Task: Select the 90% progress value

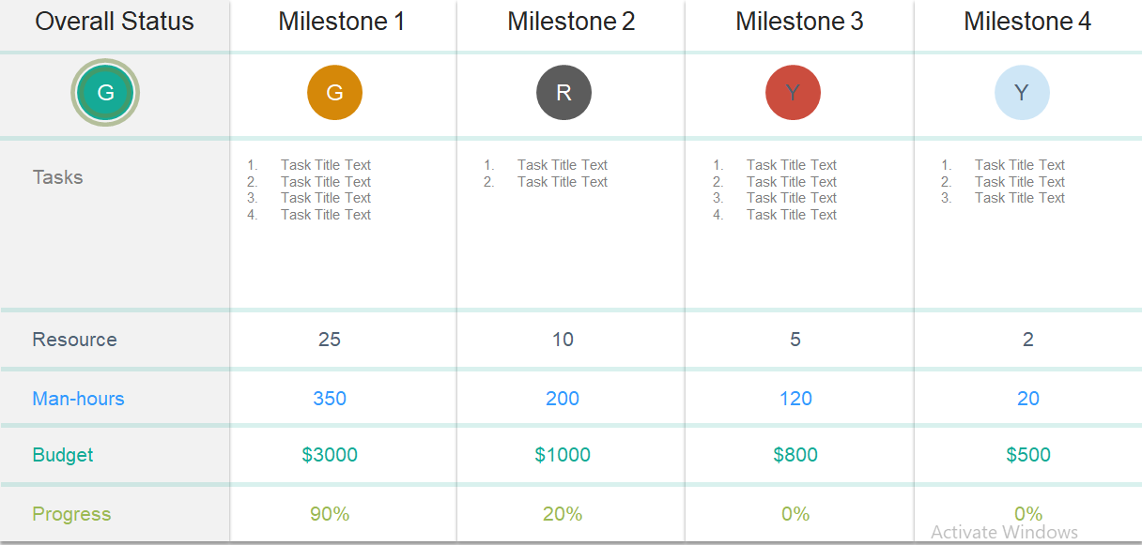Action: click(x=330, y=514)
